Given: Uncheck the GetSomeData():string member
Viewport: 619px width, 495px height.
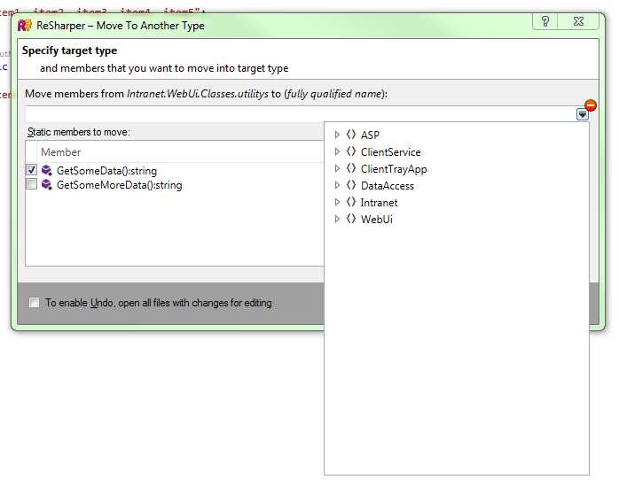Looking at the screenshot, I should pos(31,169).
